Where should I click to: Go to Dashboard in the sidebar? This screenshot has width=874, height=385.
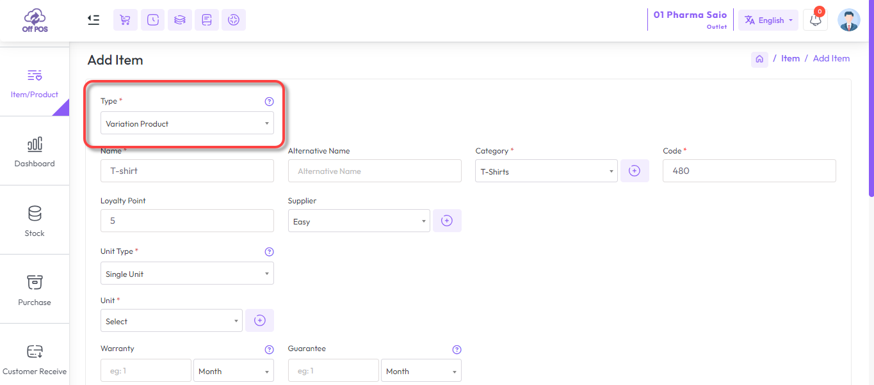pyautogui.click(x=35, y=152)
